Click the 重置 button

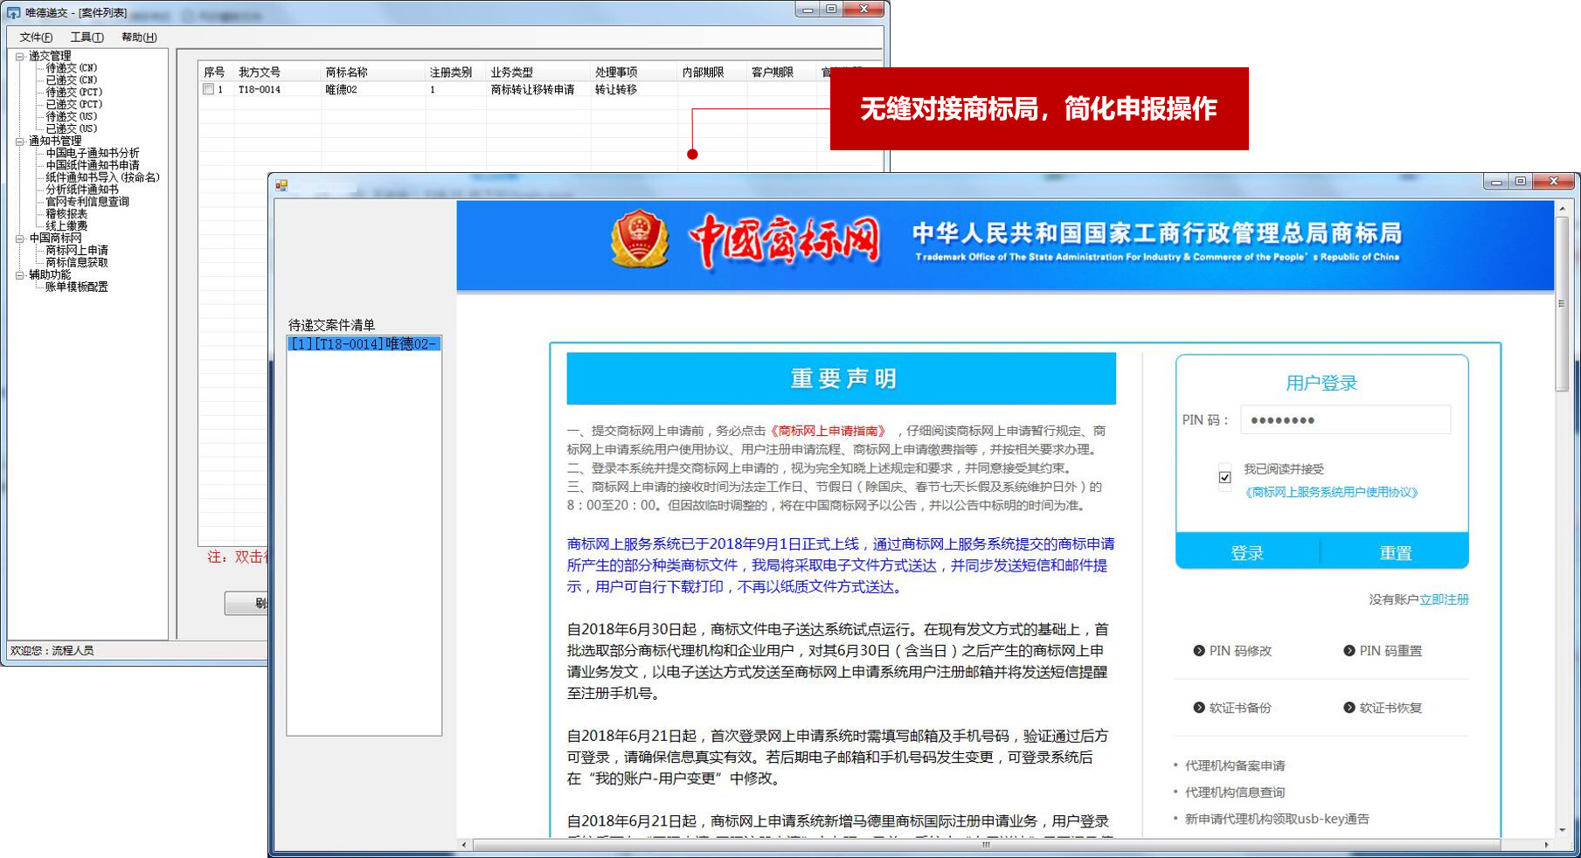[x=1395, y=553]
